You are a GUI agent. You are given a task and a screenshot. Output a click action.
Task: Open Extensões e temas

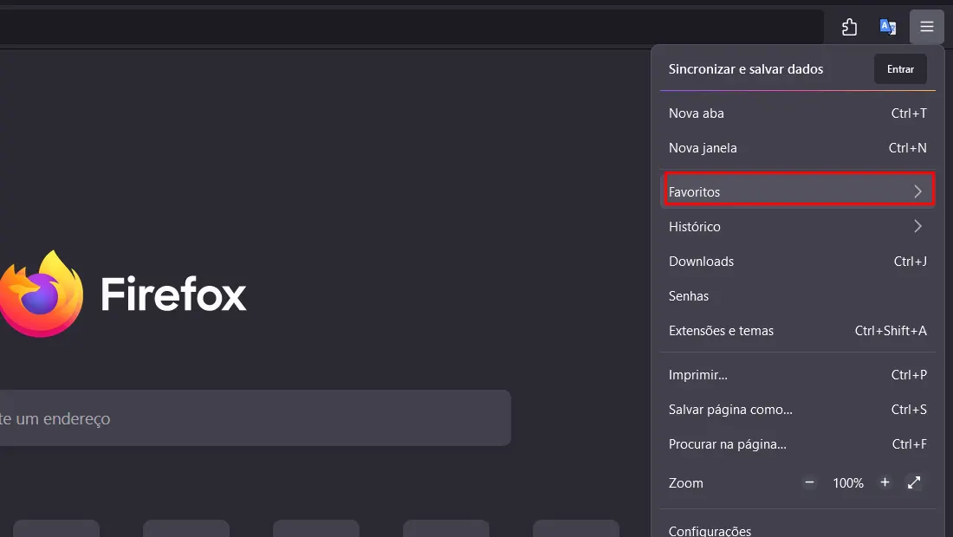[x=797, y=331]
